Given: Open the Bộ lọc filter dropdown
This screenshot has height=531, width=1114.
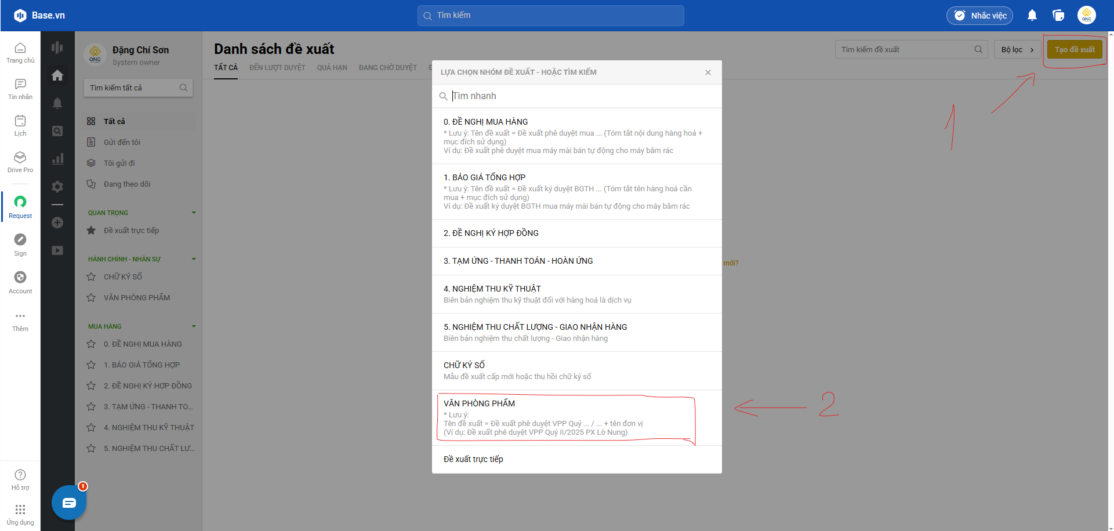Looking at the screenshot, I should tap(1017, 50).
